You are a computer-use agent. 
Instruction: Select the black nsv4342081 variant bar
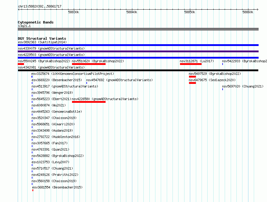click(138, 70)
